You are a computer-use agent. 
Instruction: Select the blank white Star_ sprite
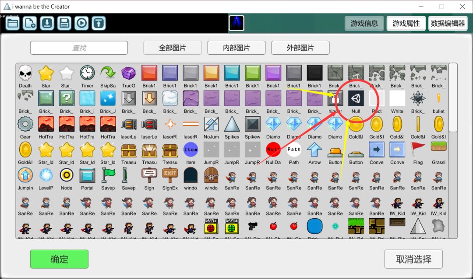coord(67,73)
